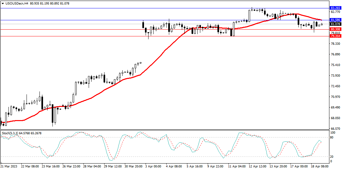Click the 81.586 blue price label
342x170 pixels.
point(335,20)
